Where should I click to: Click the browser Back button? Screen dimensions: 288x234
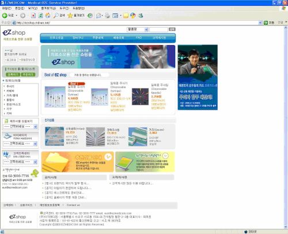7,16
